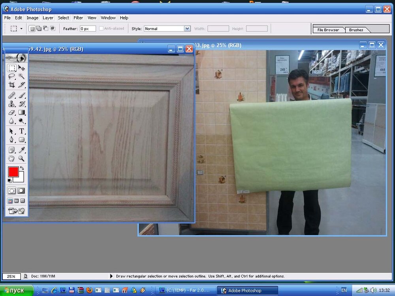Viewport: 395px width, 296px height.
Task: Expand the marquee tool preset picker arrow
Action: pyautogui.click(x=21, y=29)
